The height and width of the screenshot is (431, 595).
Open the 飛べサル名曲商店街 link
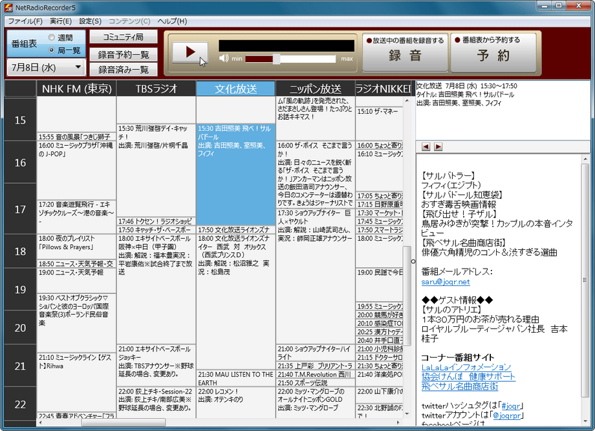[460, 386]
